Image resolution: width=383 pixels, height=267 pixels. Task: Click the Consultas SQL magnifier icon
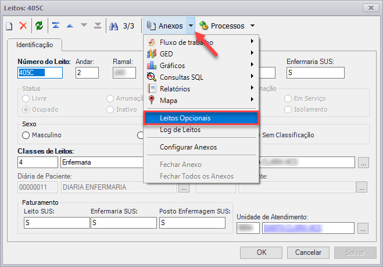tap(152, 77)
